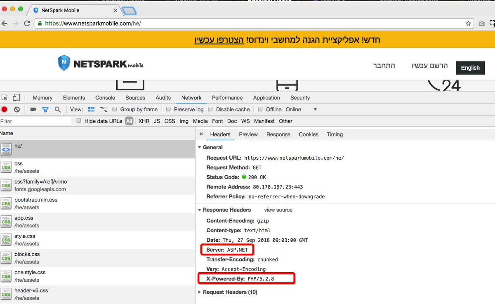
Task: Click view source in Response Headers
Action: [x=278, y=210]
